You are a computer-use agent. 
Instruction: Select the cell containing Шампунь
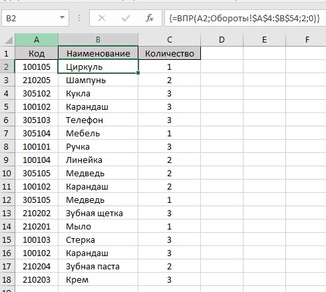(x=98, y=80)
